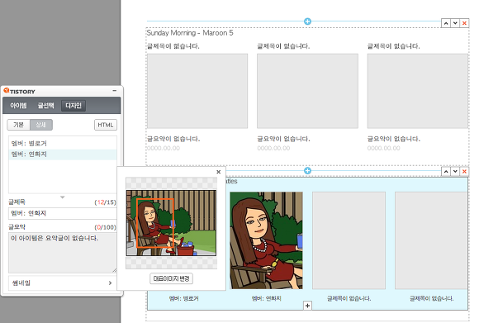
Task: Click the plus icon above the blue section
Action: point(307,170)
